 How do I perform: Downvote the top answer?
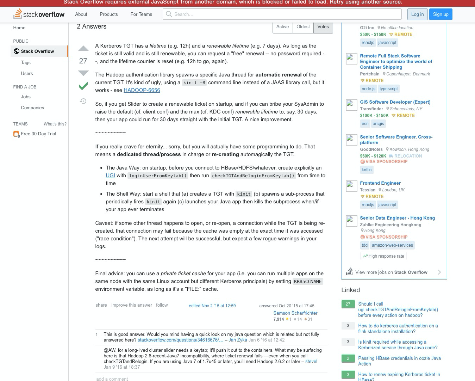[83, 73]
